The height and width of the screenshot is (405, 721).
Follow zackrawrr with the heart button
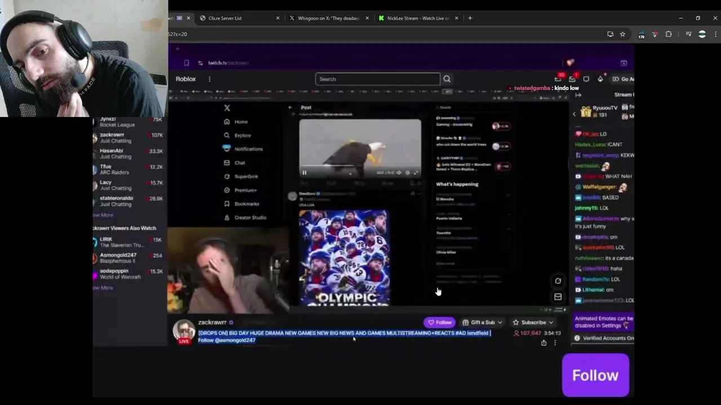click(439, 322)
